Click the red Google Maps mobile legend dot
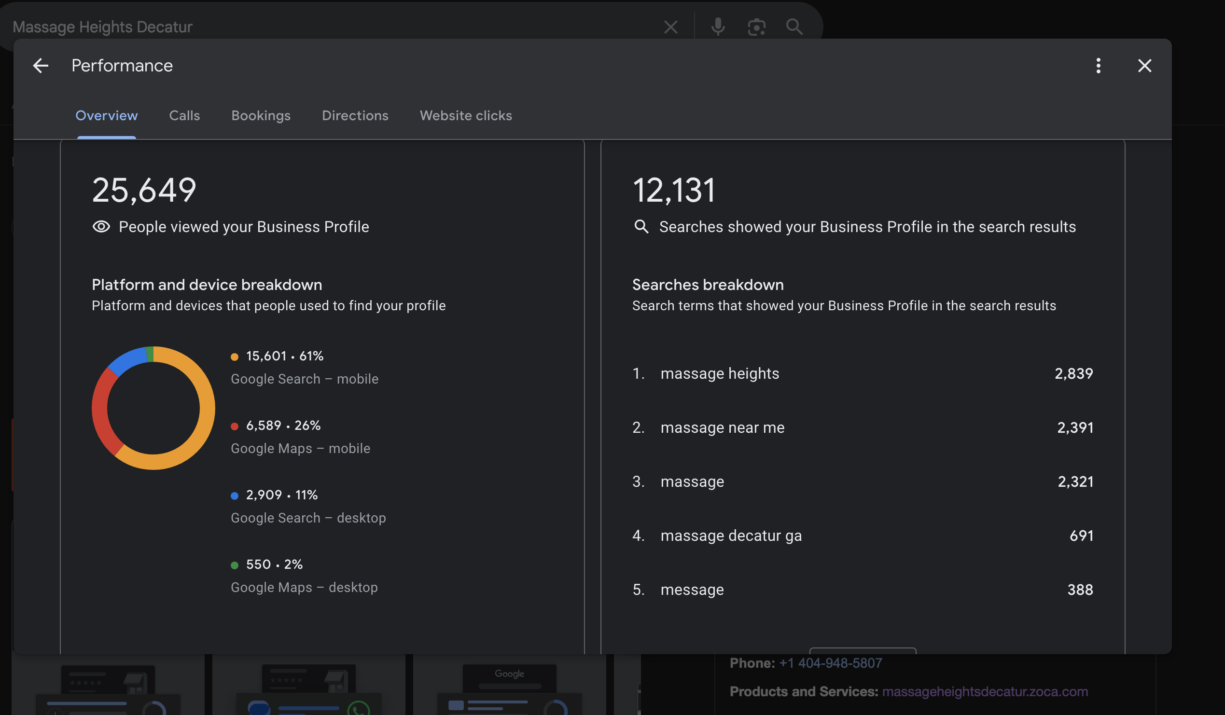 234,426
